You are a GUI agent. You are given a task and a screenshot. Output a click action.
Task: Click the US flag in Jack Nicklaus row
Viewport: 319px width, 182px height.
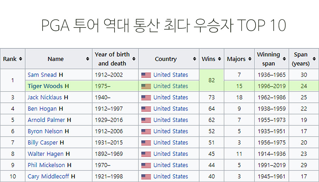tap(146, 98)
